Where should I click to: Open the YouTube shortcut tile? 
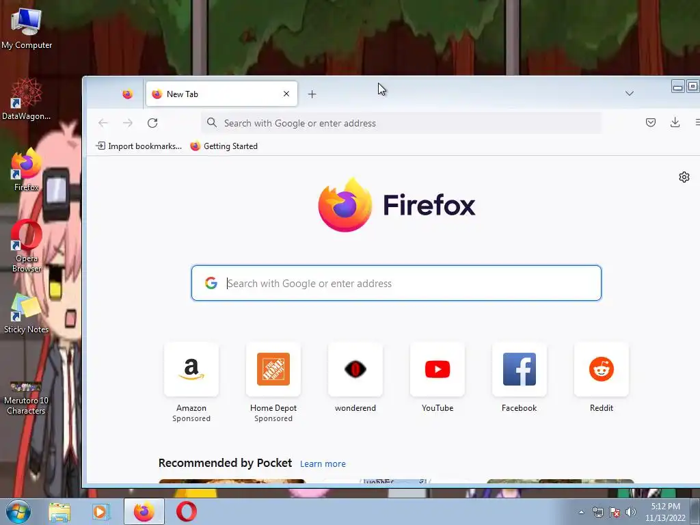tap(437, 370)
